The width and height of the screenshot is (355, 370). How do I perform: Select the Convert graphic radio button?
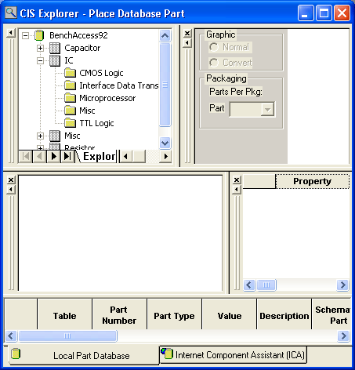[x=214, y=63]
